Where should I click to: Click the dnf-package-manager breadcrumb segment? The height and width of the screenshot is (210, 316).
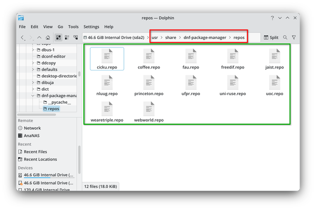205,37
